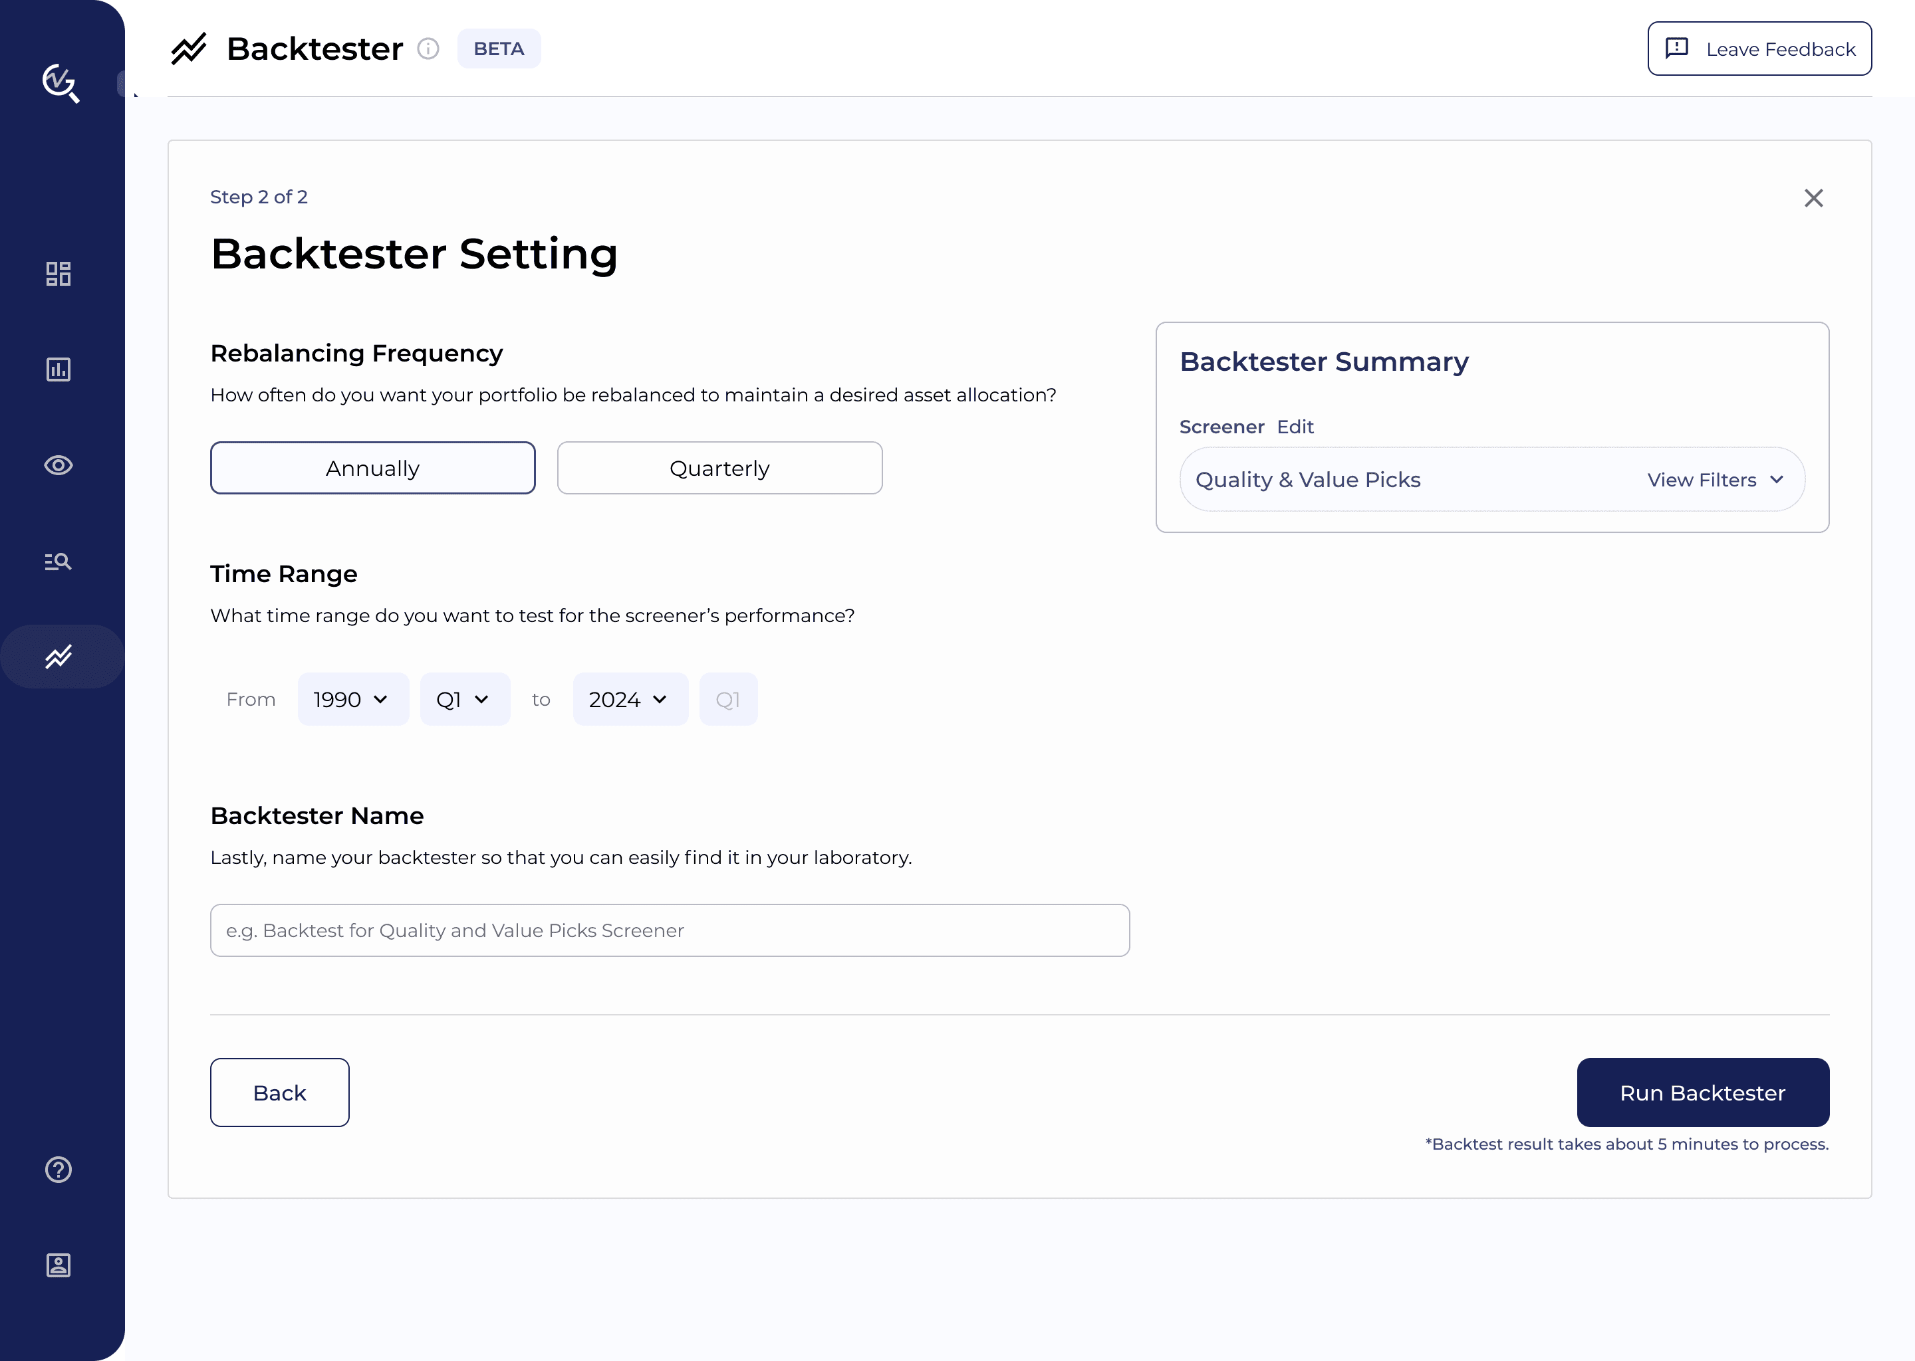Select the Backtester trend-lines sidebar icon

click(58, 657)
